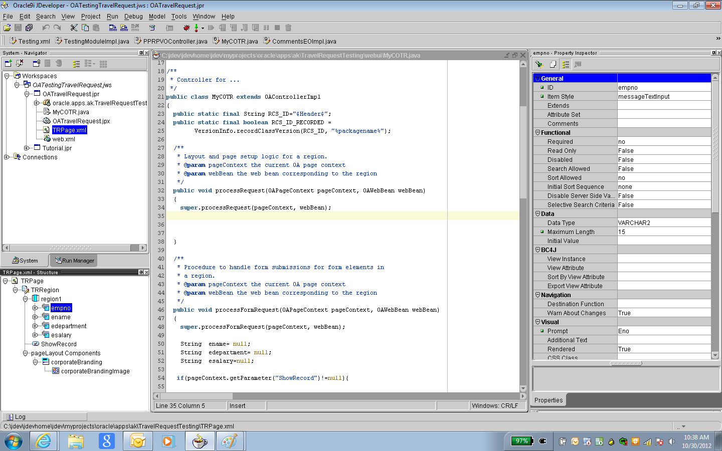Viewport: 722px width, 451px height.
Task: Click the Undo toolbar icon
Action: tap(46, 28)
